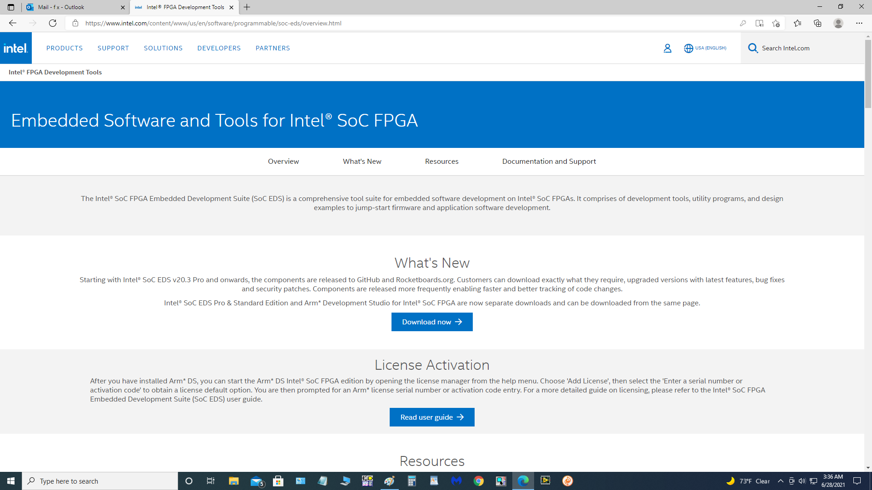Image resolution: width=872 pixels, height=490 pixels.
Task: Click the vertical page scrollbar thumb
Action: 868,73
